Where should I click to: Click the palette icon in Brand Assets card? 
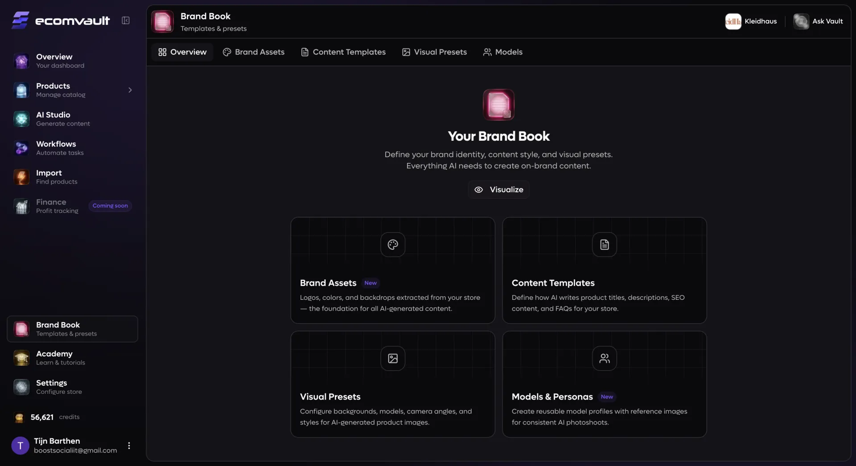tap(392, 245)
